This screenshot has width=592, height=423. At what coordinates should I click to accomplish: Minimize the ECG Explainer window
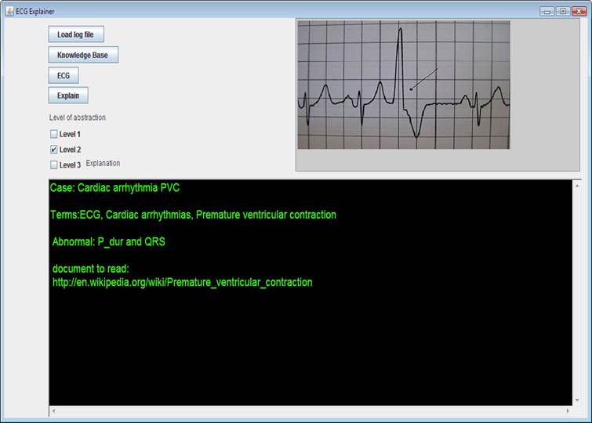(547, 12)
